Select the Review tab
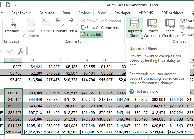This screenshot has height=139, width=194. 84,13
